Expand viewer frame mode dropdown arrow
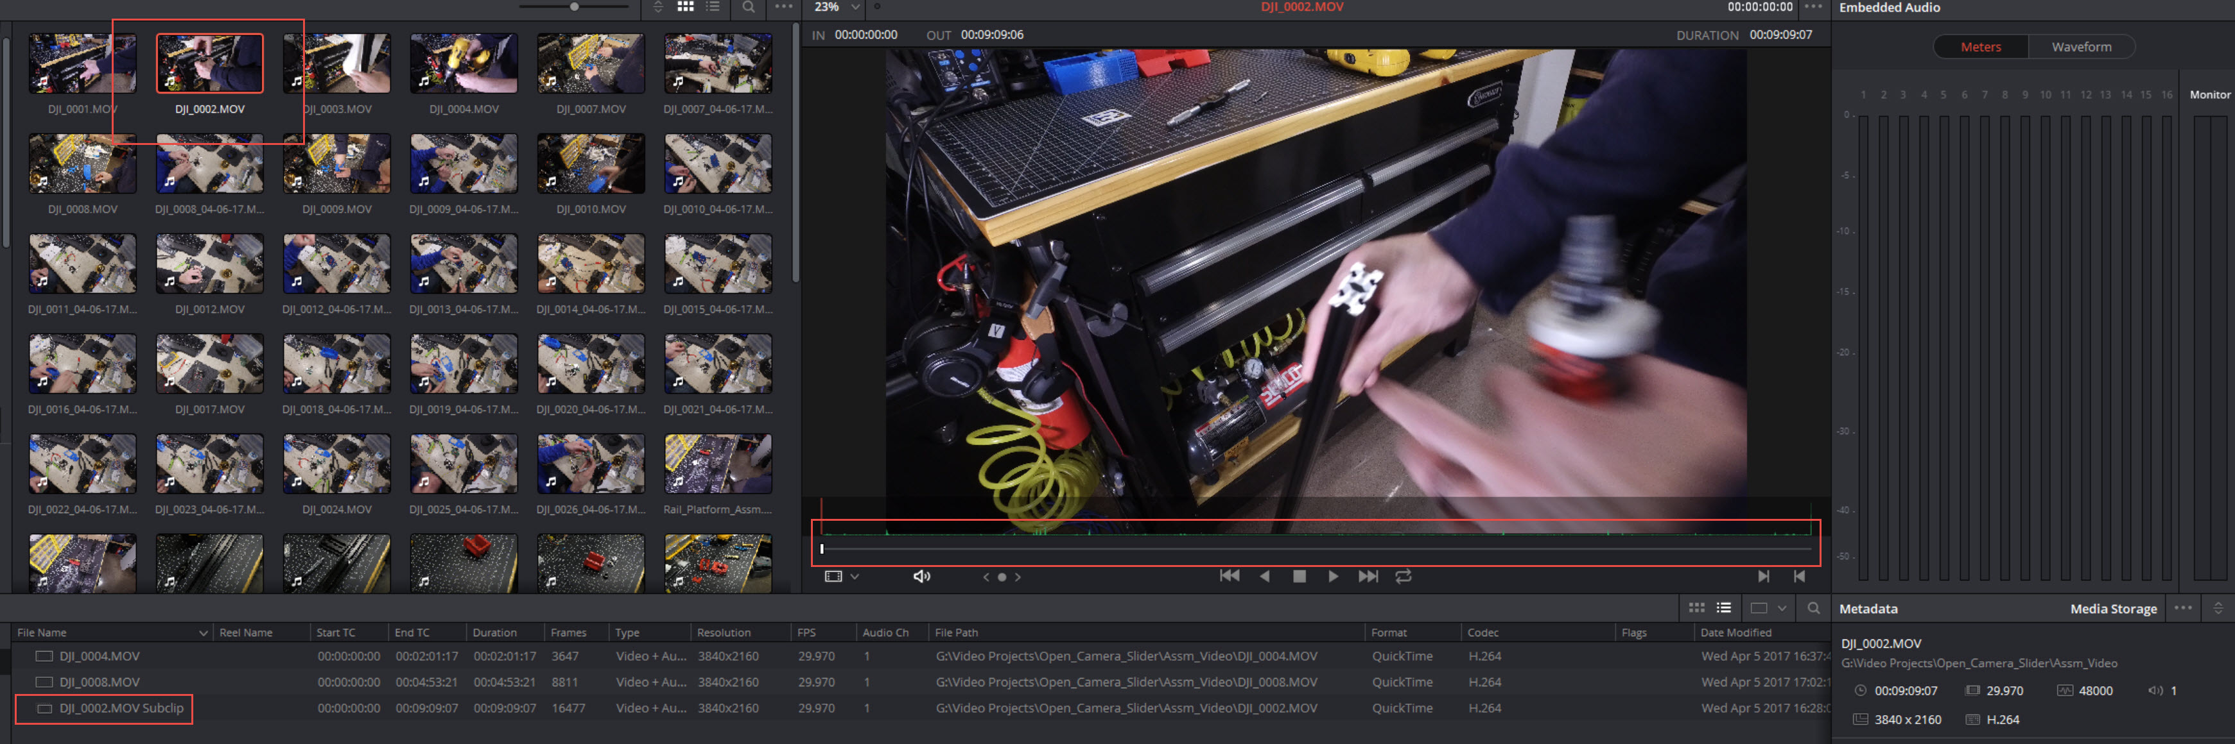 pyautogui.click(x=855, y=577)
